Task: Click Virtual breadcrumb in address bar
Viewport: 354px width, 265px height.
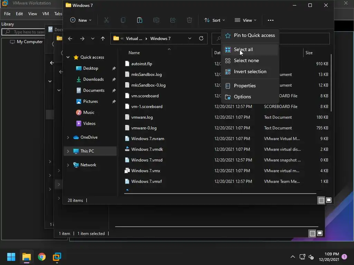Action: tap(134, 39)
